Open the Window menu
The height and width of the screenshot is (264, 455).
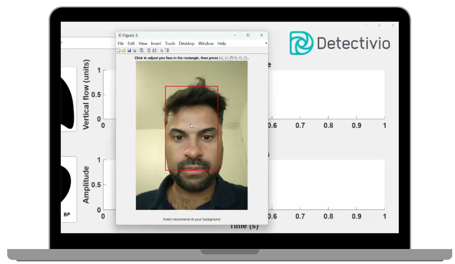(x=206, y=43)
